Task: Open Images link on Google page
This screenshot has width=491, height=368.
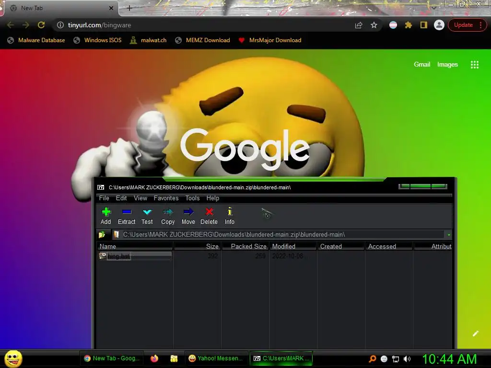Action: click(x=447, y=65)
